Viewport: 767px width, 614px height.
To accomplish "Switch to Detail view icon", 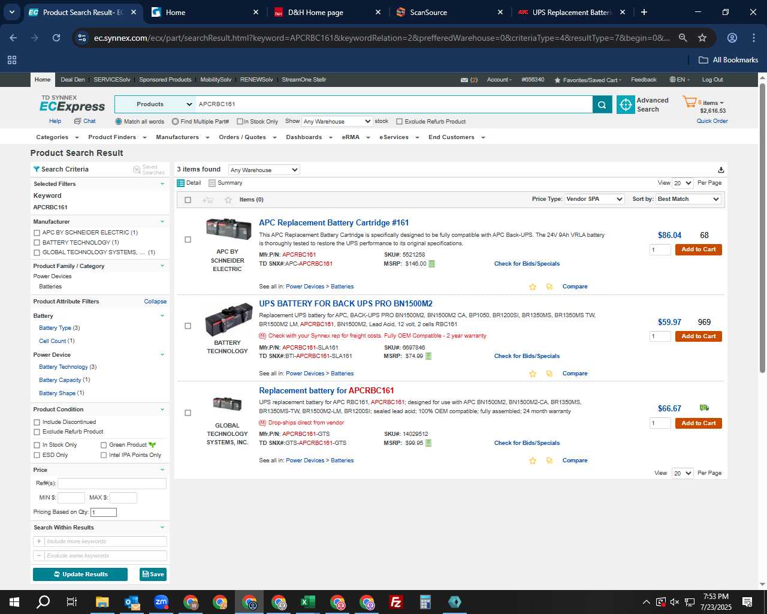I will click(181, 183).
